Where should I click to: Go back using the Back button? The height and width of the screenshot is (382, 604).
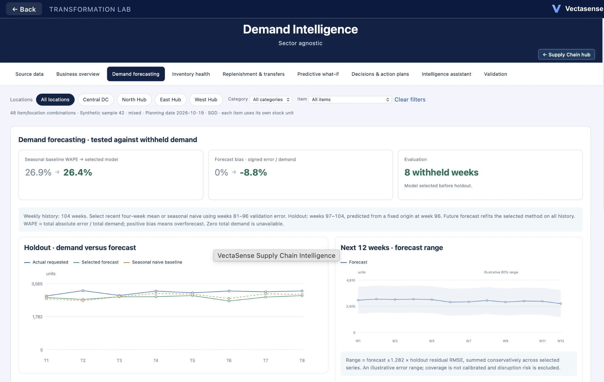point(24,9)
